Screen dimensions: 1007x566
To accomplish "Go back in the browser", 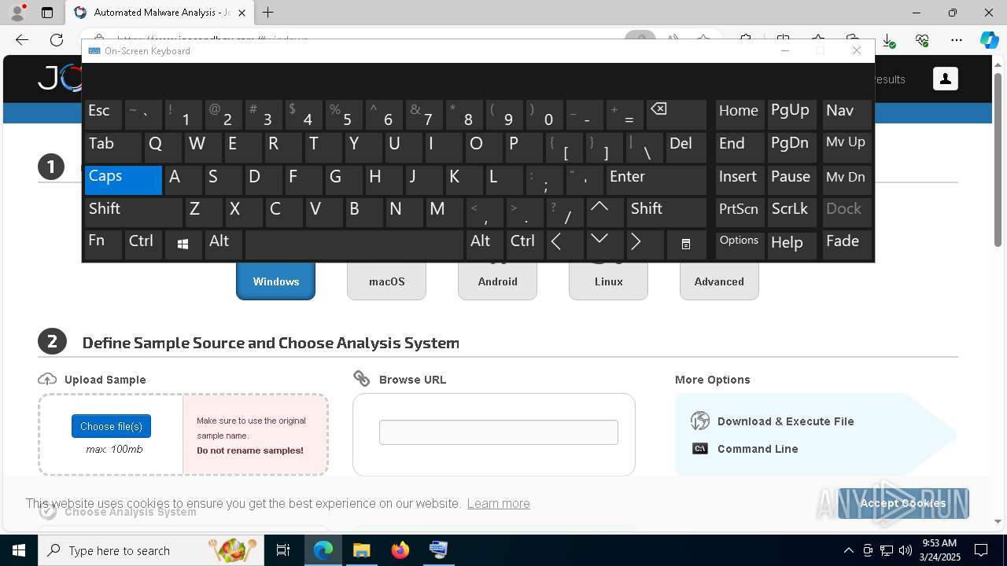I will [x=22, y=39].
